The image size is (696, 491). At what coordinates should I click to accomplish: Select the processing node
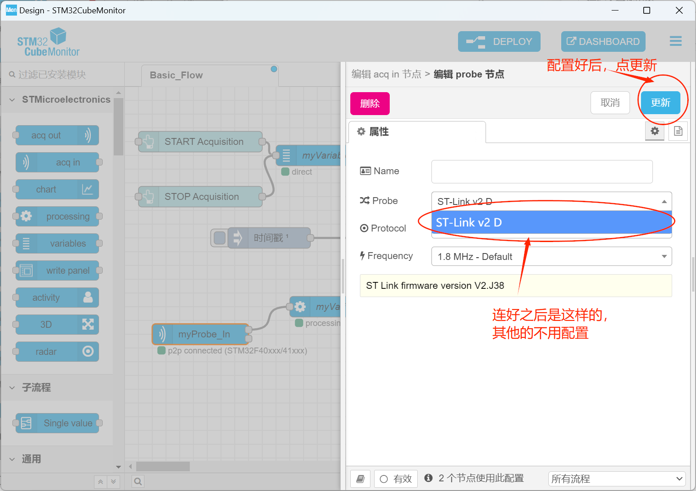tap(57, 216)
